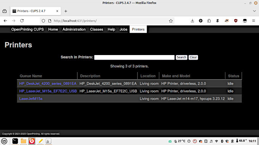Open HP_LaserJet_M15a_EF7E2C_USB printer link
This screenshot has width=259, height=145.
[48, 91]
